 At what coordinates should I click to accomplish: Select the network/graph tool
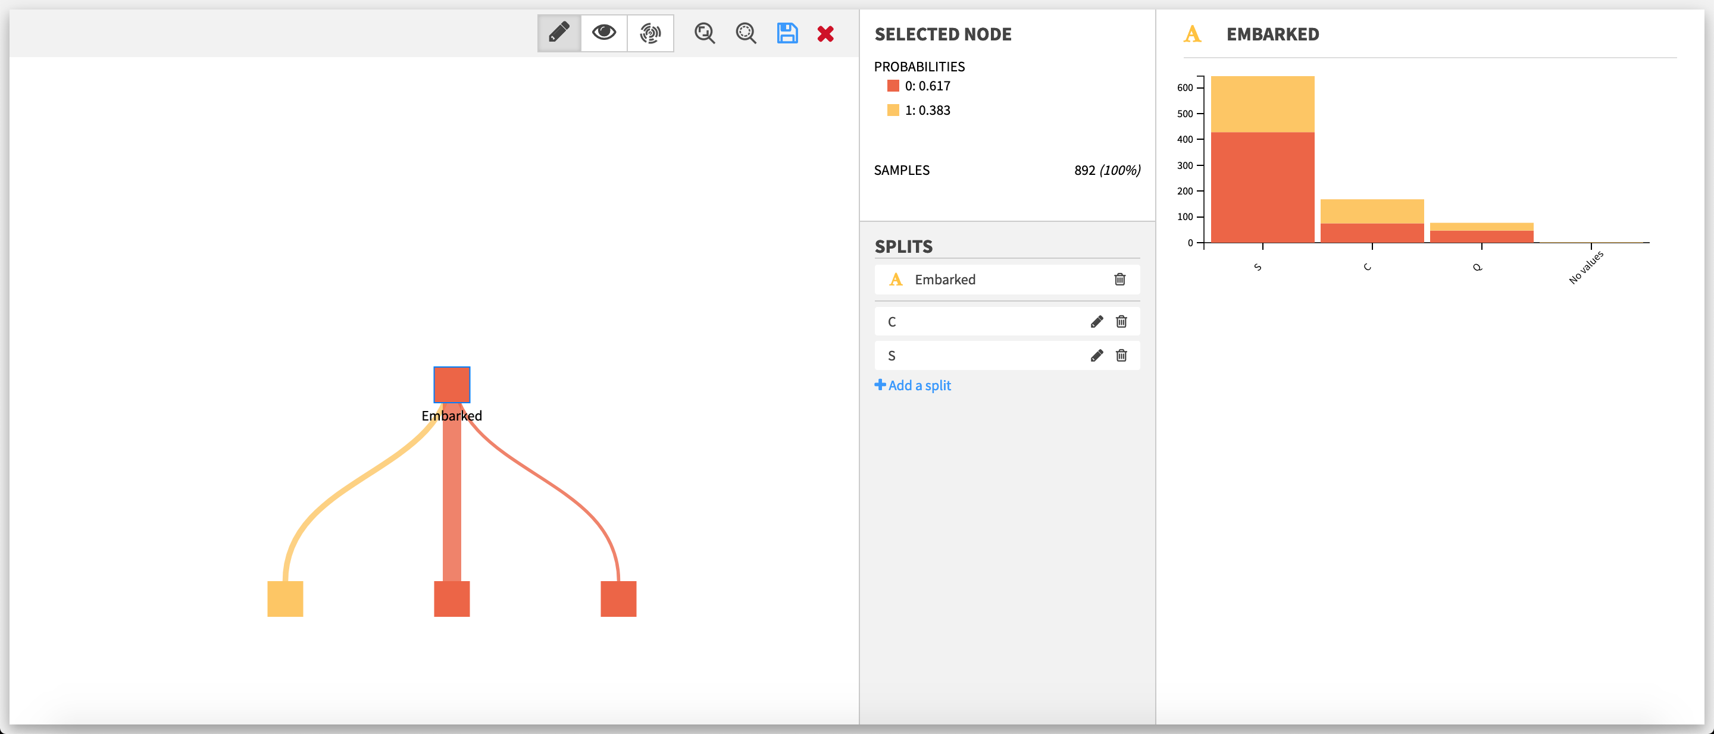pyautogui.click(x=649, y=32)
